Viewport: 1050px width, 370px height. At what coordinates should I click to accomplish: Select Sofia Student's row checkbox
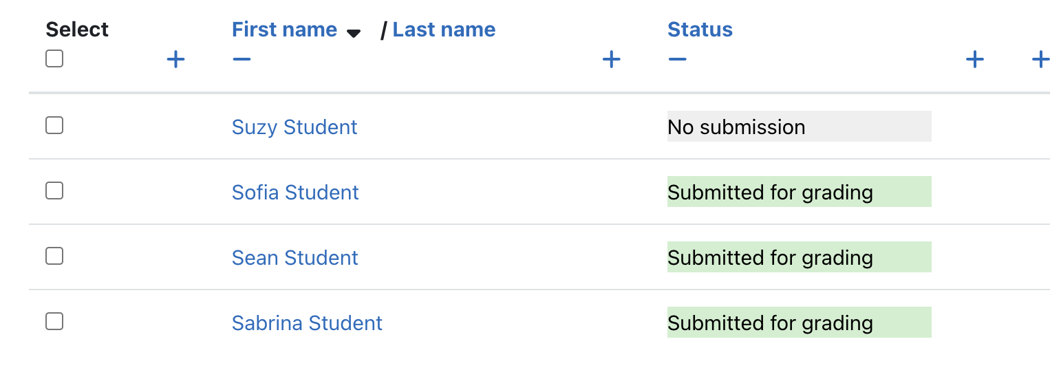[54, 191]
